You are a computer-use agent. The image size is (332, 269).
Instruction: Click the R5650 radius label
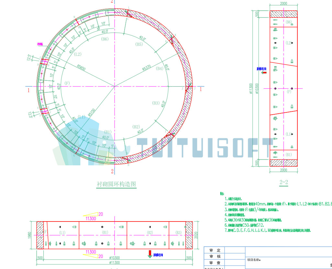(81, 67)
